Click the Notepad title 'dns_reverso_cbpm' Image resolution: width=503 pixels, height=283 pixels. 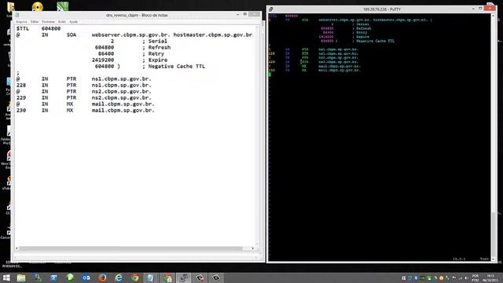(x=122, y=15)
